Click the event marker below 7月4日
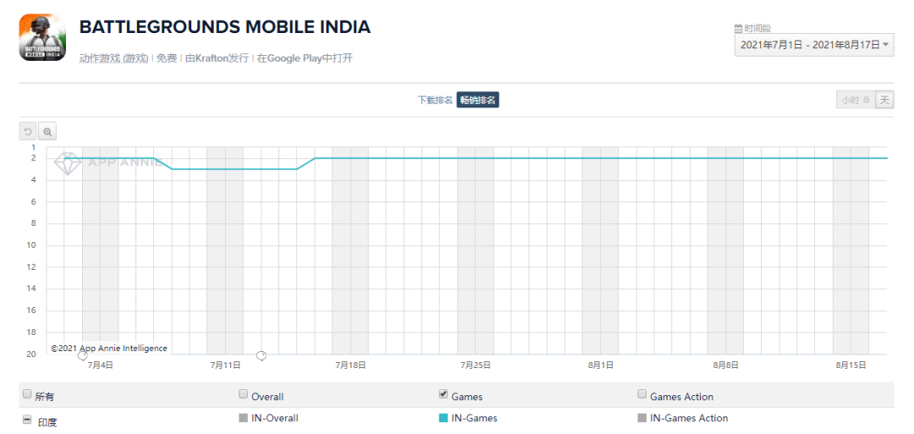 [x=82, y=355]
